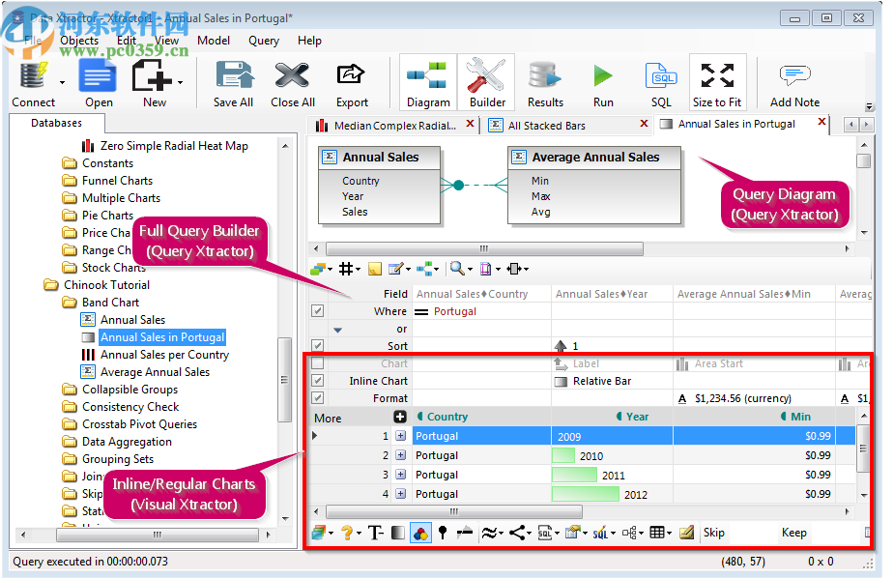
Task: Uncheck the Sort row checkbox
Action: click(x=317, y=346)
